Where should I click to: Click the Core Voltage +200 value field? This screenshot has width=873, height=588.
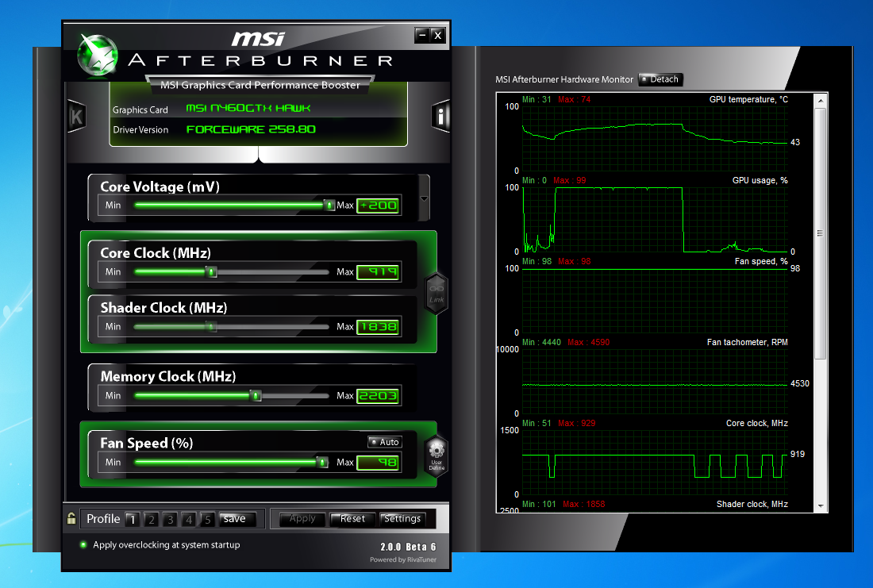click(x=378, y=206)
